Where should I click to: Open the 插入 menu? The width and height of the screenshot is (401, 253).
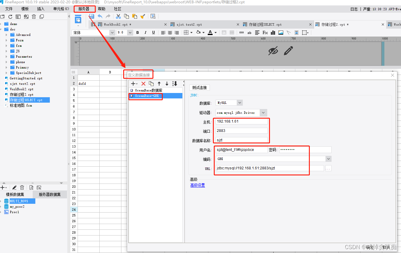coord(41,9)
